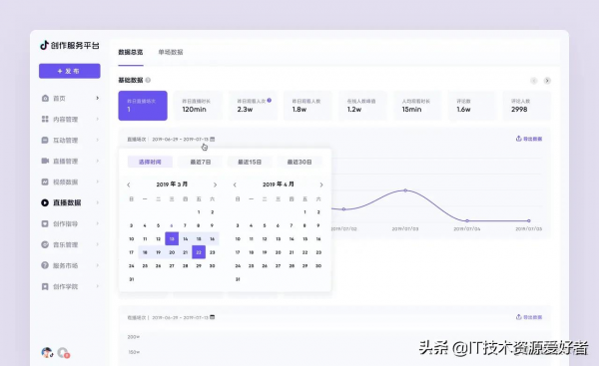This screenshot has width=599, height=366.
Task: Expand the 首页 menu chevron
Action: tap(98, 98)
